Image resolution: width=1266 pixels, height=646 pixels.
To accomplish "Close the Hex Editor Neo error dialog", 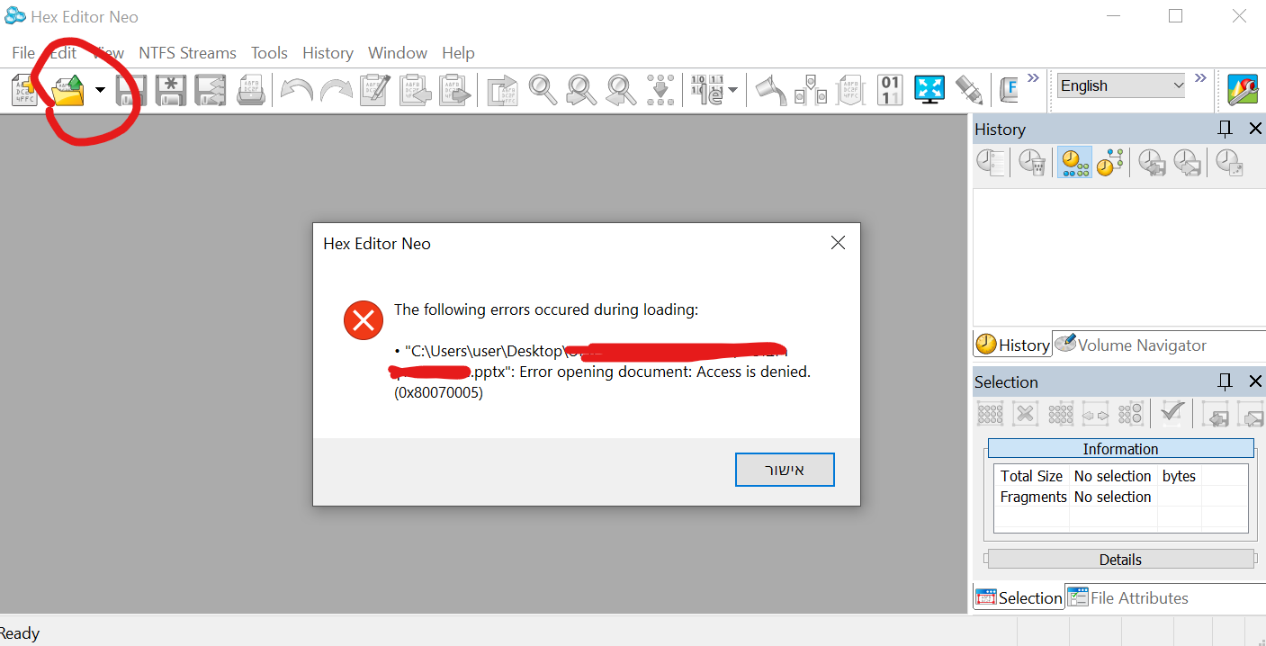I will [838, 243].
